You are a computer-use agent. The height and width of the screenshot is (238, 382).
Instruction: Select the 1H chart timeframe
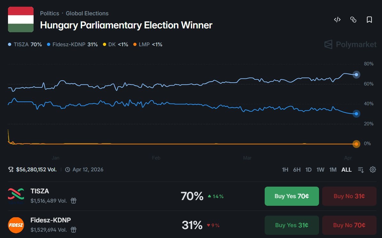(285, 170)
